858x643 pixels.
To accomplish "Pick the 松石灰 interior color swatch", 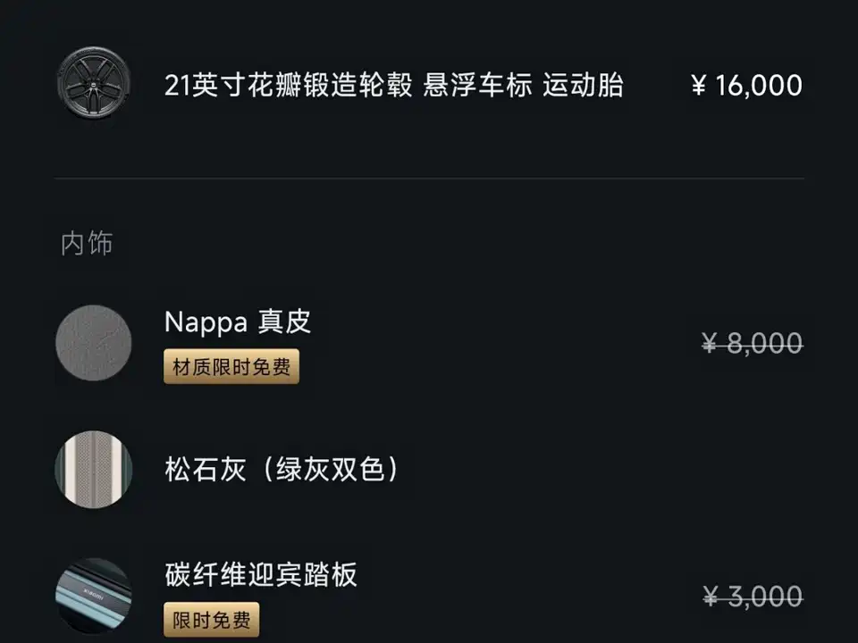I will click(93, 470).
